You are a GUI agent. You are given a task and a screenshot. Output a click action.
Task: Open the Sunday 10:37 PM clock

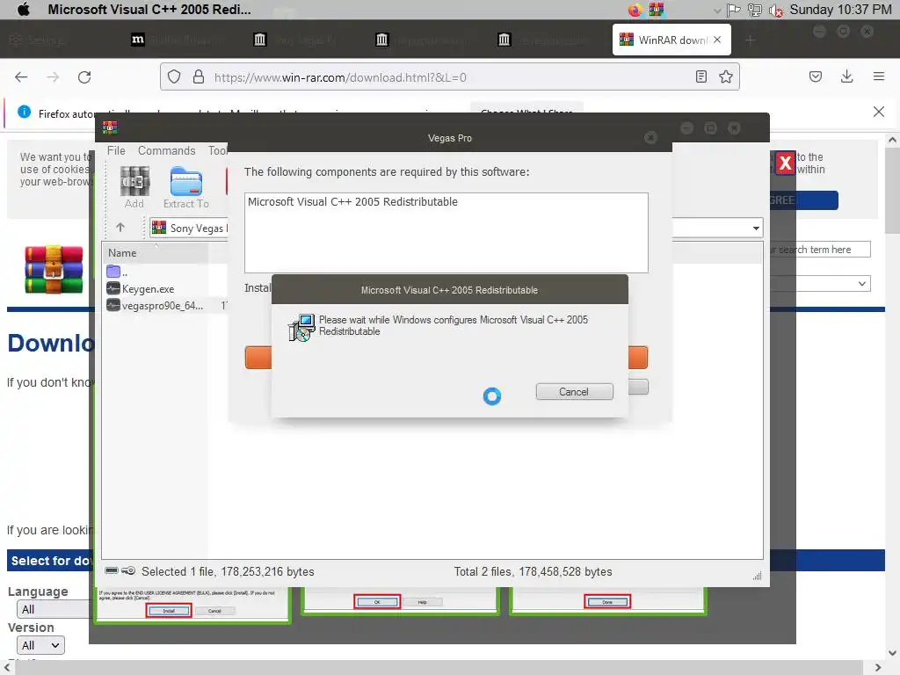(x=840, y=10)
